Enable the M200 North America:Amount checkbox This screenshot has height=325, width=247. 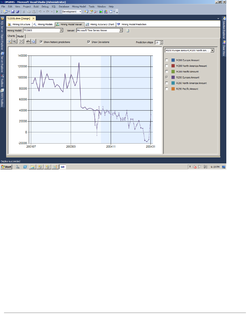[167, 66]
